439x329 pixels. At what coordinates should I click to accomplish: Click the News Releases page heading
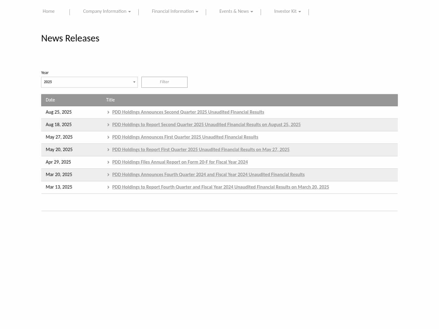coord(70,38)
